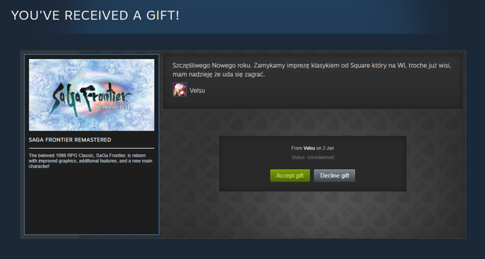
Task: Select the SAGA FRONTIER REMASTERED title
Action: point(70,140)
